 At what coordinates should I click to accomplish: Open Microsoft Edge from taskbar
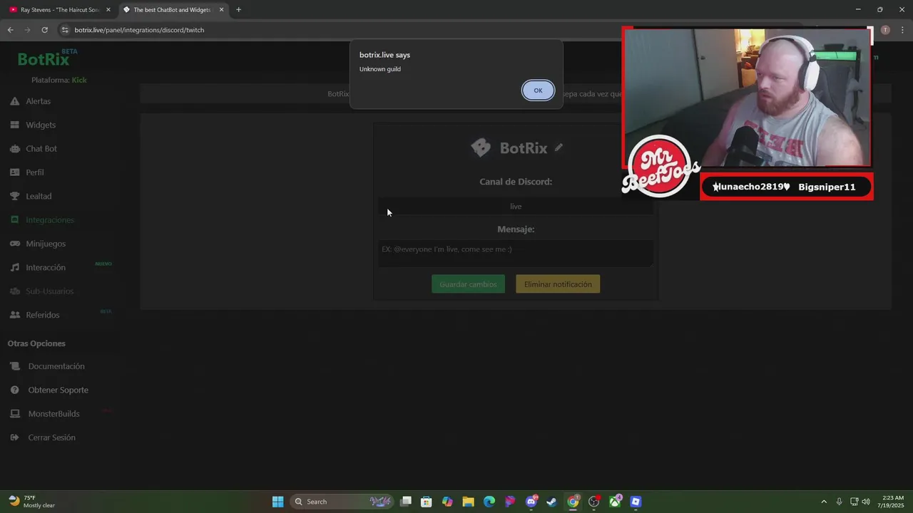(x=489, y=502)
